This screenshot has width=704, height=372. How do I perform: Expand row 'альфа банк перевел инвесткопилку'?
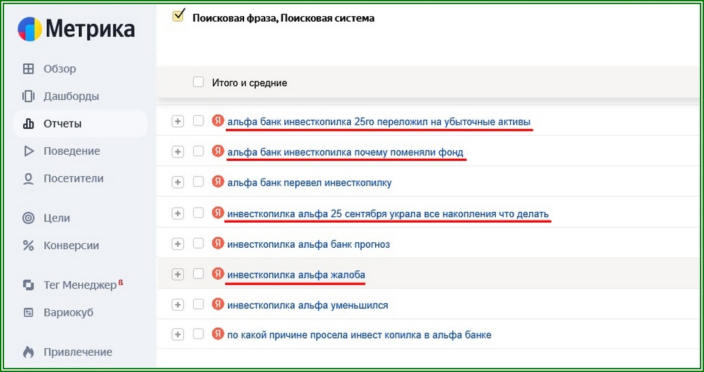pyautogui.click(x=178, y=183)
